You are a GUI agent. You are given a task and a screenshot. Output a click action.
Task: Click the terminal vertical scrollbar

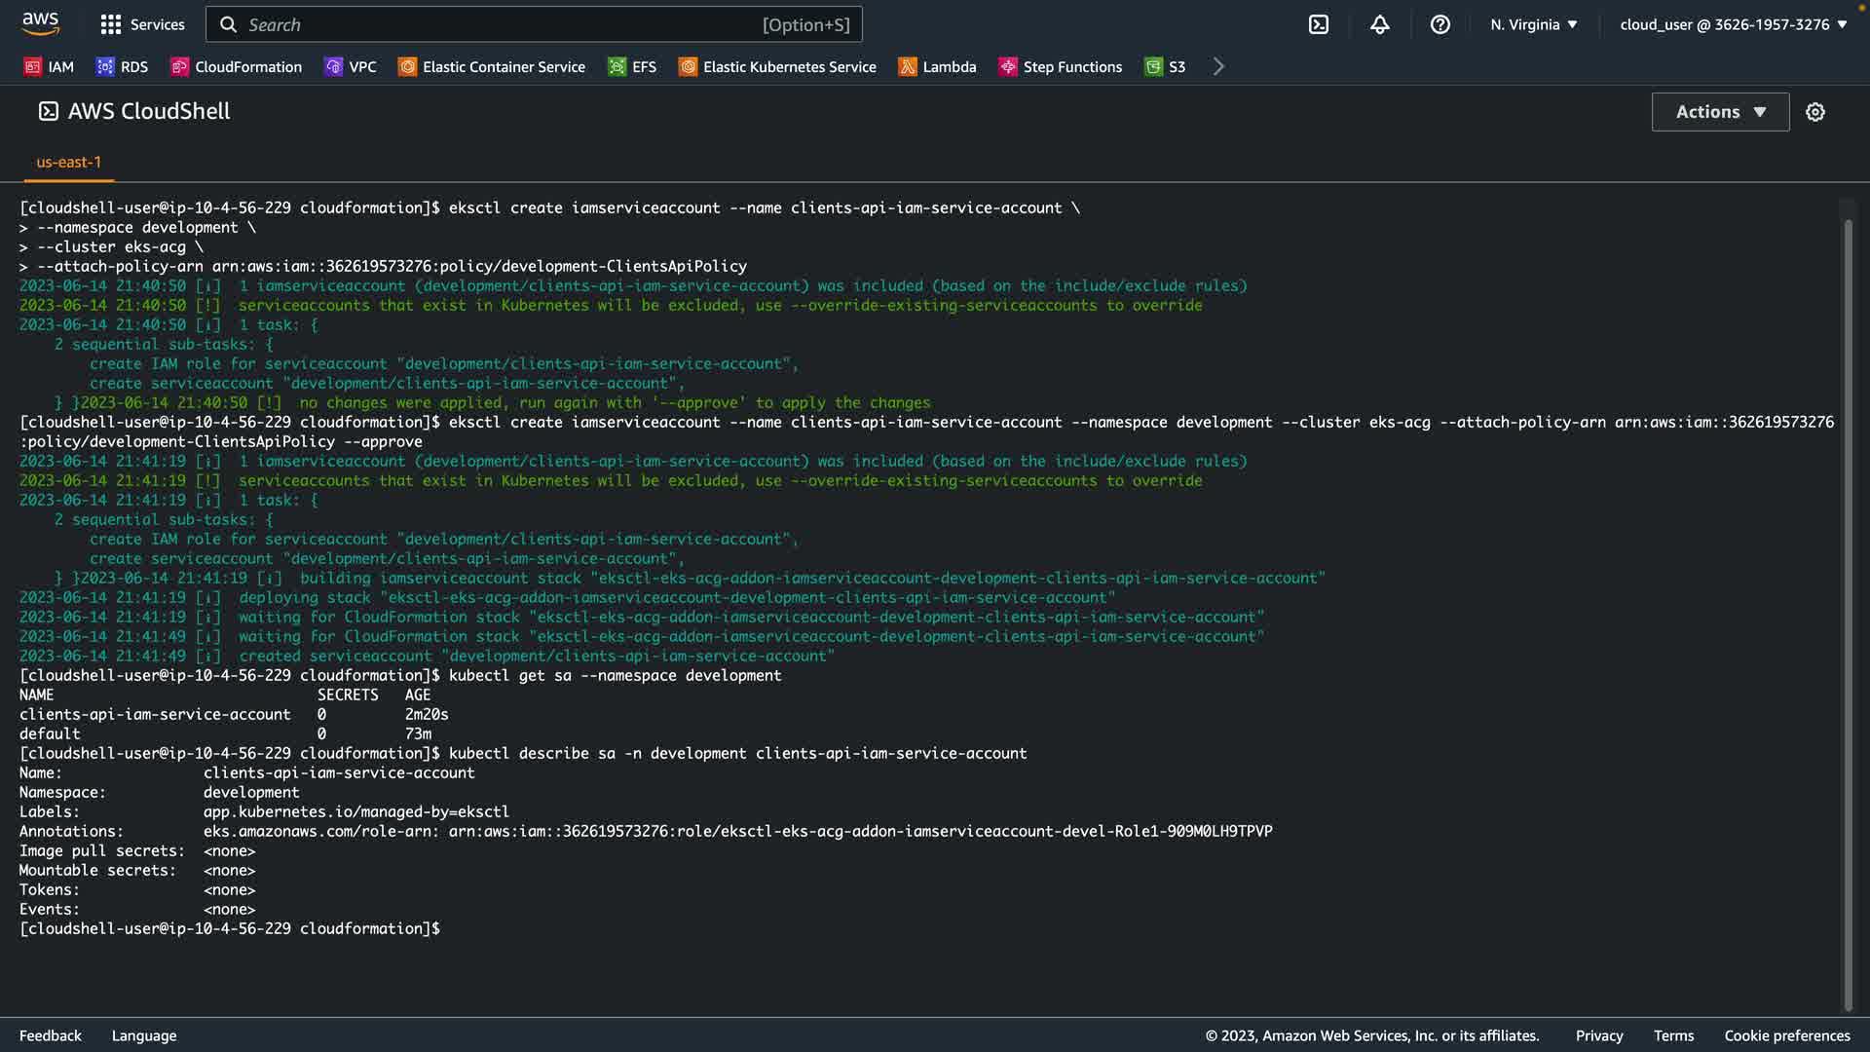1848,614
